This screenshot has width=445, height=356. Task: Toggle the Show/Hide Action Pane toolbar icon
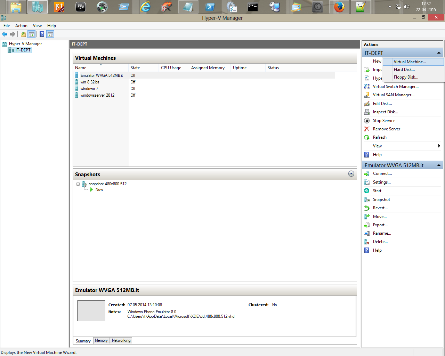pos(50,34)
